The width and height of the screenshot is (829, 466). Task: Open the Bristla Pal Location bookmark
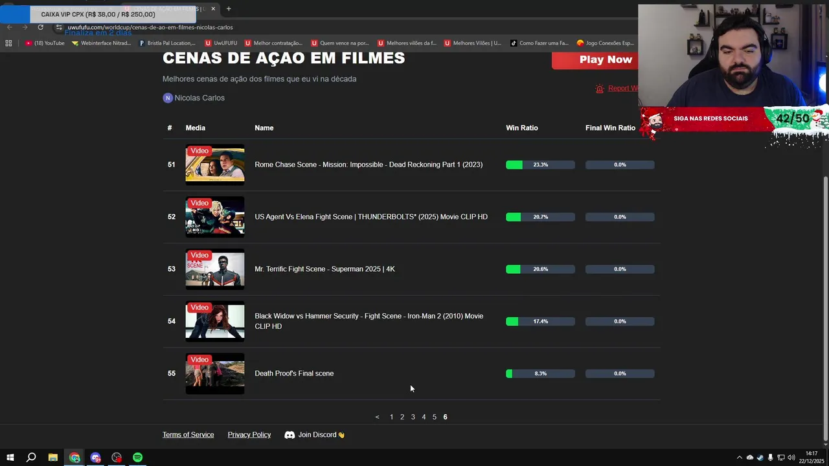coord(167,43)
